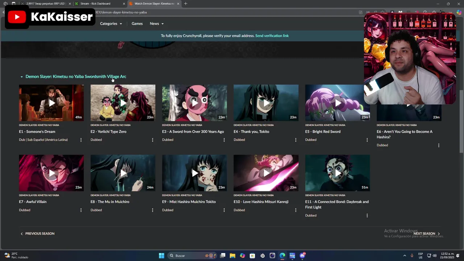Go to PREVIOUS SEASON
This screenshot has height=261, width=464.
click(x=37, y=234)
